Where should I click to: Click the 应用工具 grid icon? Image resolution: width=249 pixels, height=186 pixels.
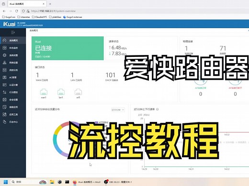point(4,114)
